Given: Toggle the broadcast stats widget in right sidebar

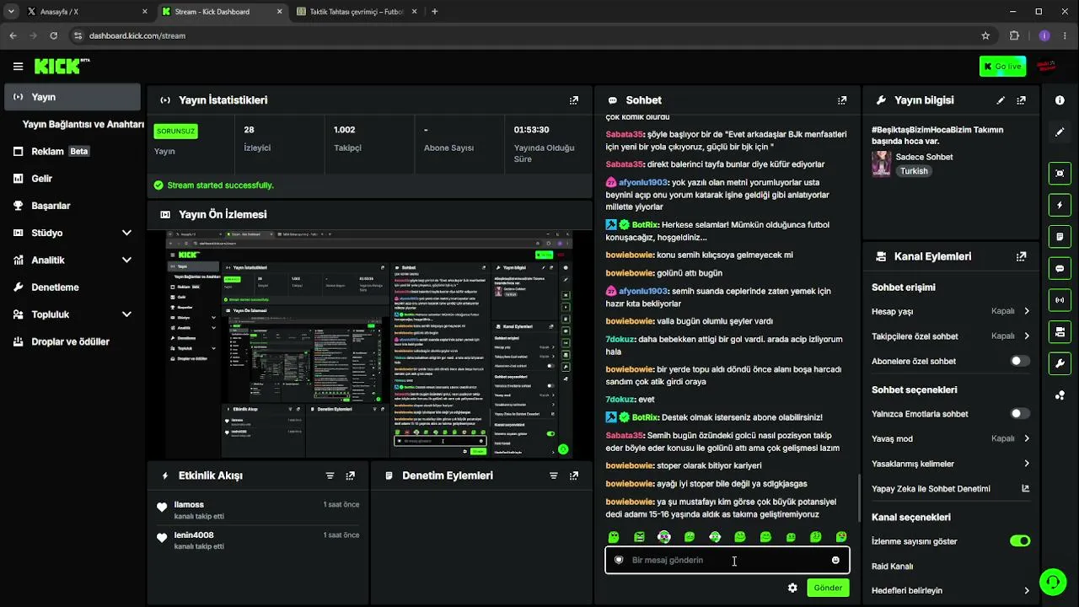Looking at the screenshot, I should 1060,299.
